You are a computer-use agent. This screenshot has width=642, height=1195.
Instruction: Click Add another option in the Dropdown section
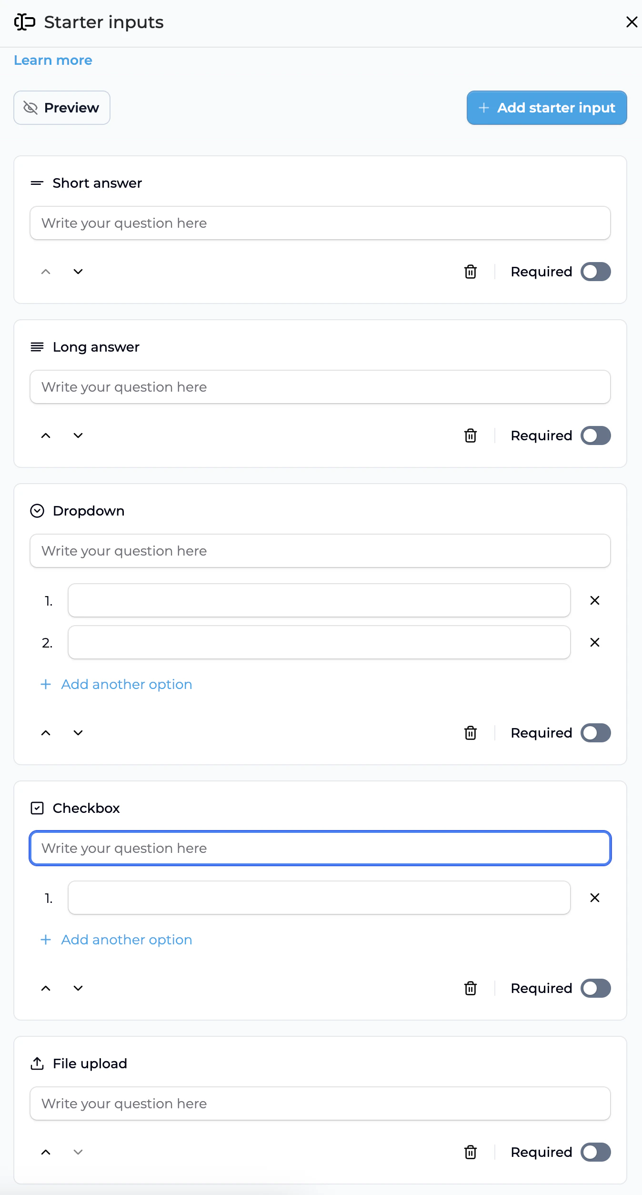coord(116,684)
